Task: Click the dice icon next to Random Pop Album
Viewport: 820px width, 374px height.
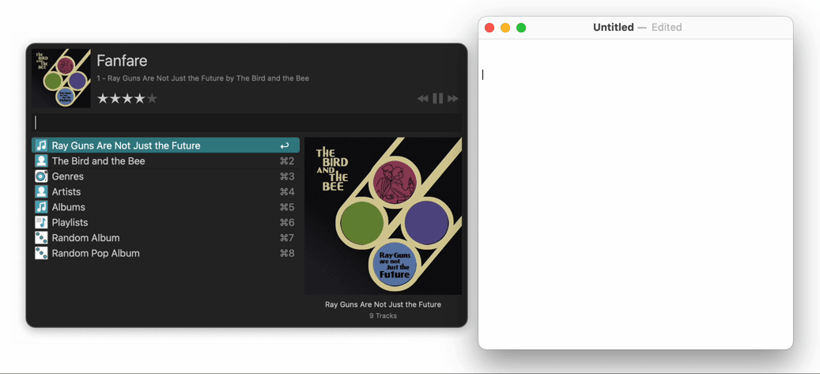Action: point(41,253)
